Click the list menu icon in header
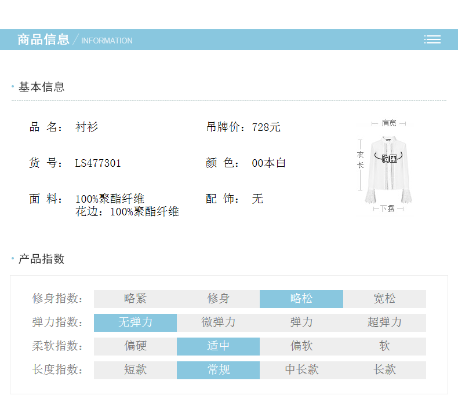 432,39
